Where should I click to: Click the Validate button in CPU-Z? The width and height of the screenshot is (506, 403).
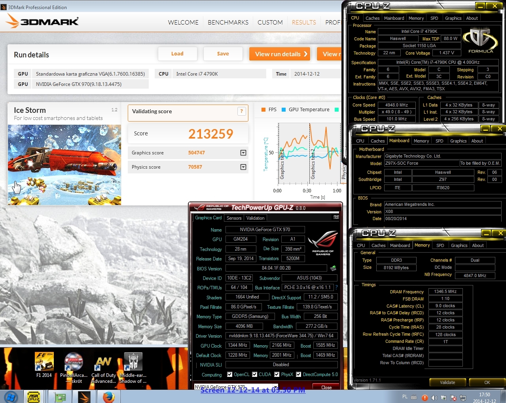(x=447, y=382)
